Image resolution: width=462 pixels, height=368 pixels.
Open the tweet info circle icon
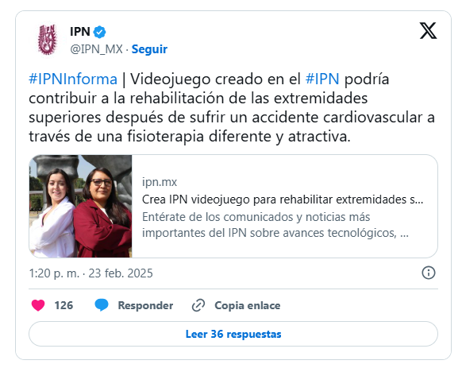click(429, 273)
